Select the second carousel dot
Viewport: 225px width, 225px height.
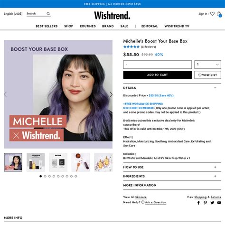(x=45, y=176)
